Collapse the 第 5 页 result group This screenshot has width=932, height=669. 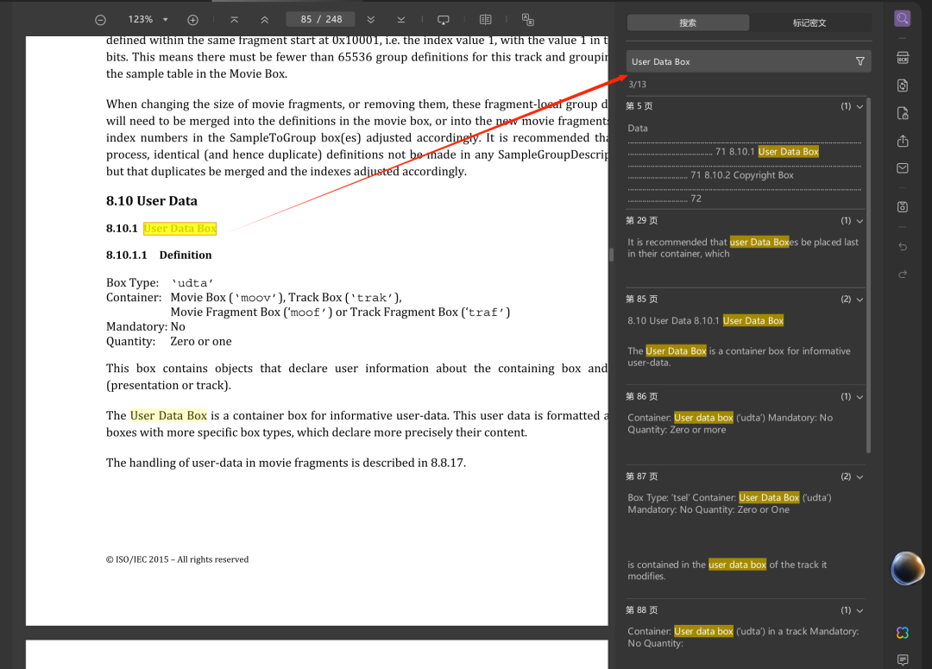point(860,106)
